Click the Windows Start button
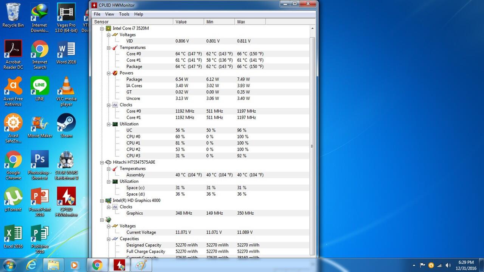484x272 pixels. point(9,265)
